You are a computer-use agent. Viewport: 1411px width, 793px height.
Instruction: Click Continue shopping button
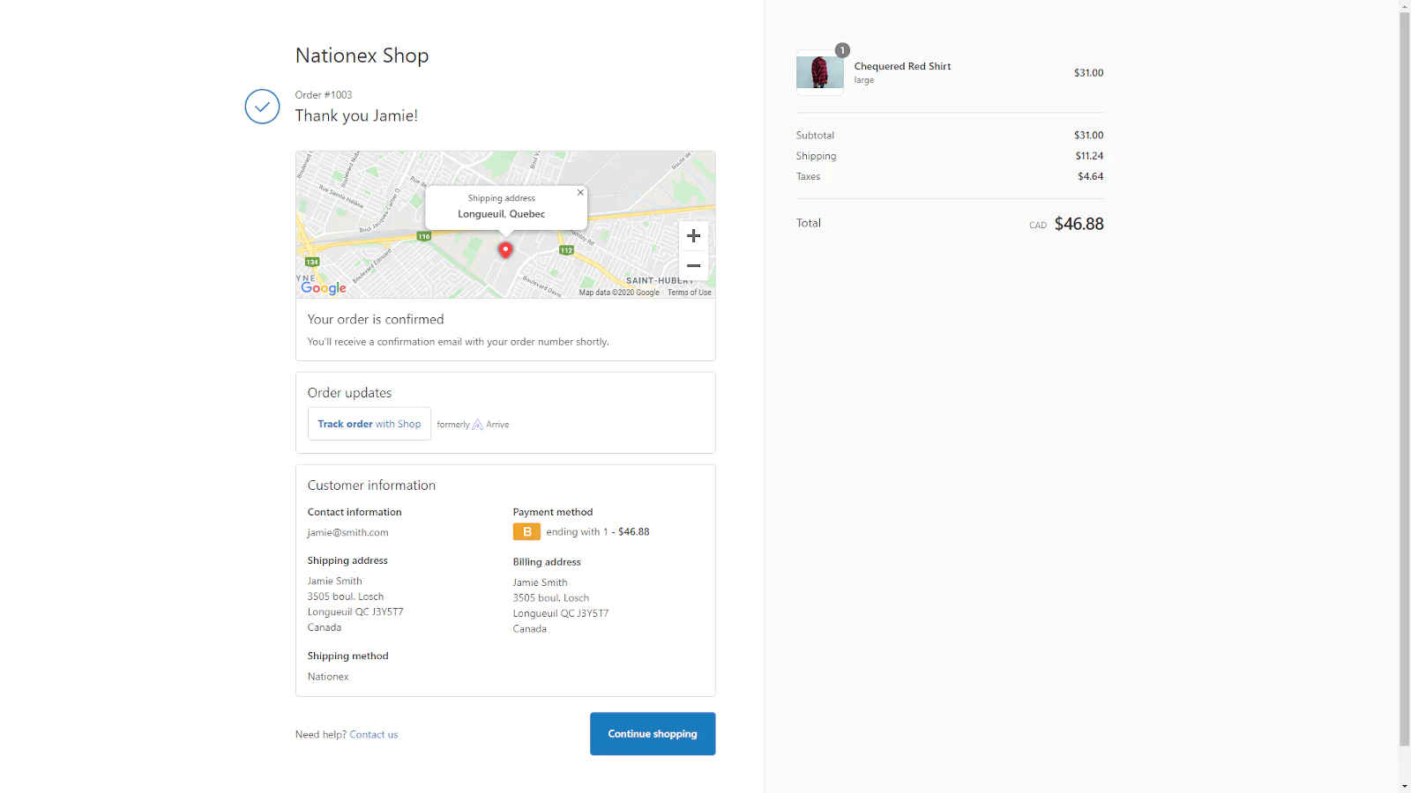click(x=653, y=734)
